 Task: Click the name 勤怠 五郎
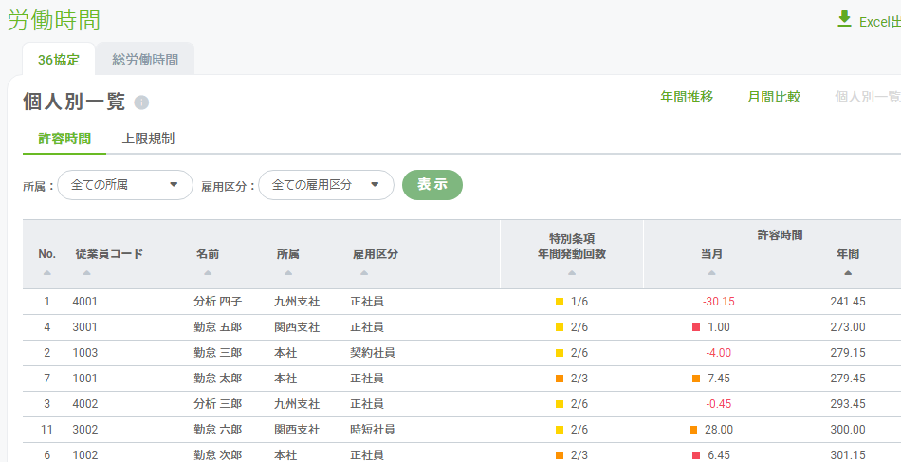(218, 327)
